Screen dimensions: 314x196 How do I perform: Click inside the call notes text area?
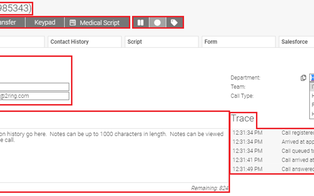click(x=114, y=155)
